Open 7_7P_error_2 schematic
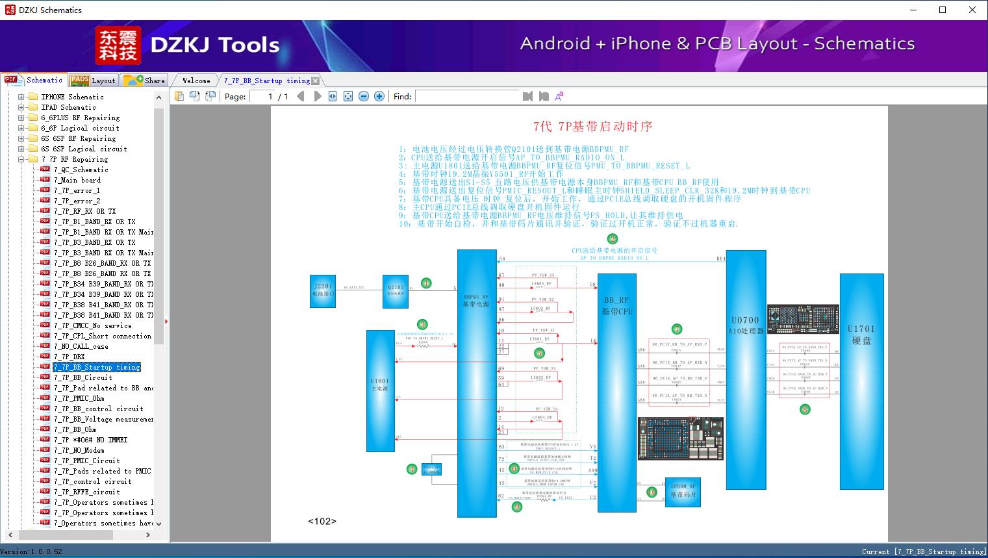The image size is (988, 558). pos(77,201)
